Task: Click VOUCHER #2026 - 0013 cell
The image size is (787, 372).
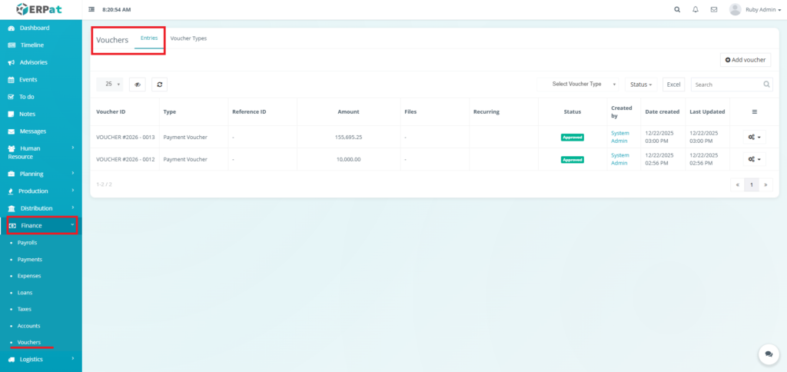Action: 125,137
